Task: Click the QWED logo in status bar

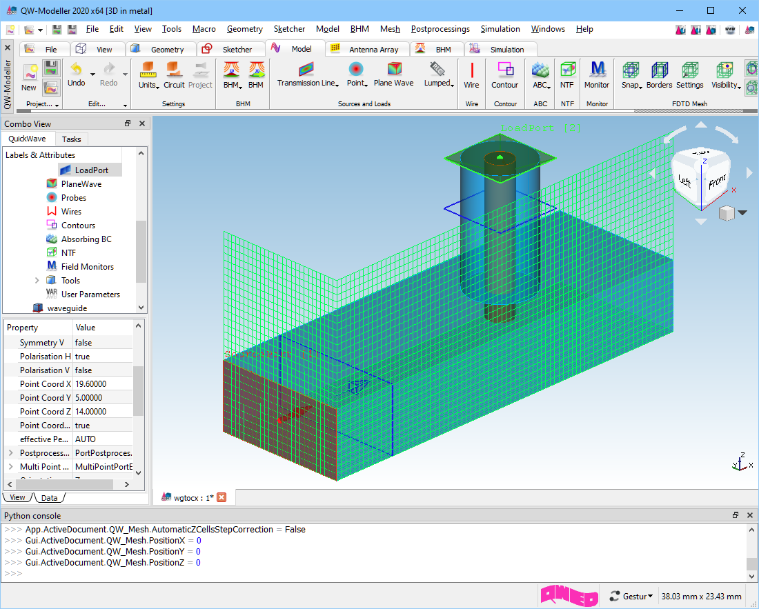Action: [x=569, y=596]
